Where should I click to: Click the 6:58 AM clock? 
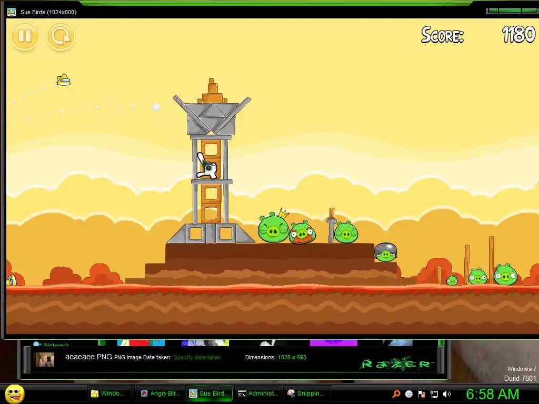(x=492, y=395)
